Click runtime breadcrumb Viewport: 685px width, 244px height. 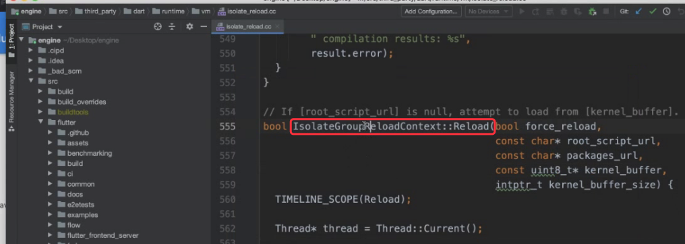pyautogui.click(x=169, y=11)
